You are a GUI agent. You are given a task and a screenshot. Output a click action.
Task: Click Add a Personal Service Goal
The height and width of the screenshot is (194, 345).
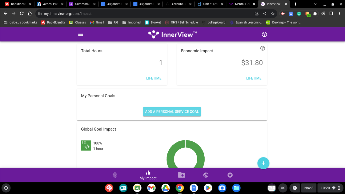click(x=172, y=112)
